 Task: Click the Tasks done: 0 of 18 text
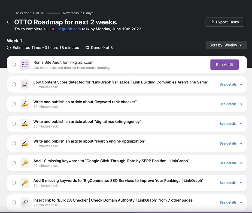click(x=29, y=13)
